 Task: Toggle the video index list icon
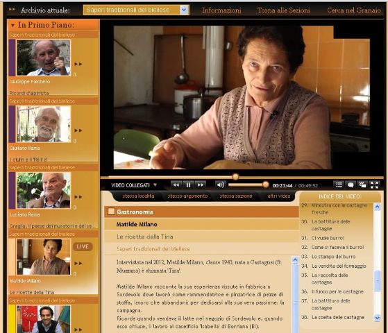click(339, 185)
